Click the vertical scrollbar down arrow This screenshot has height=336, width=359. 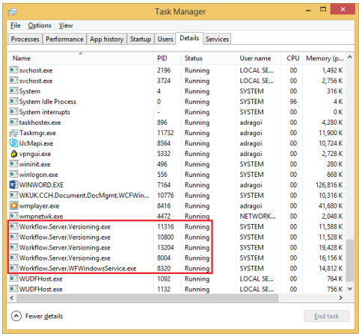350,289
